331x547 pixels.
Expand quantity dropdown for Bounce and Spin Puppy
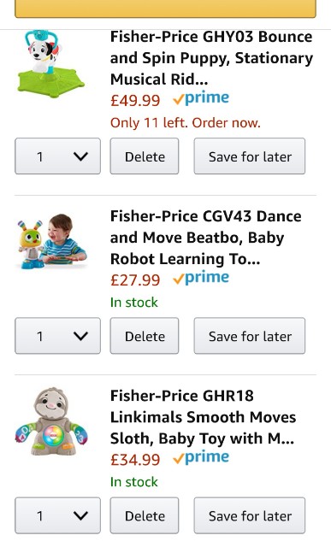[x=57, y=156]
